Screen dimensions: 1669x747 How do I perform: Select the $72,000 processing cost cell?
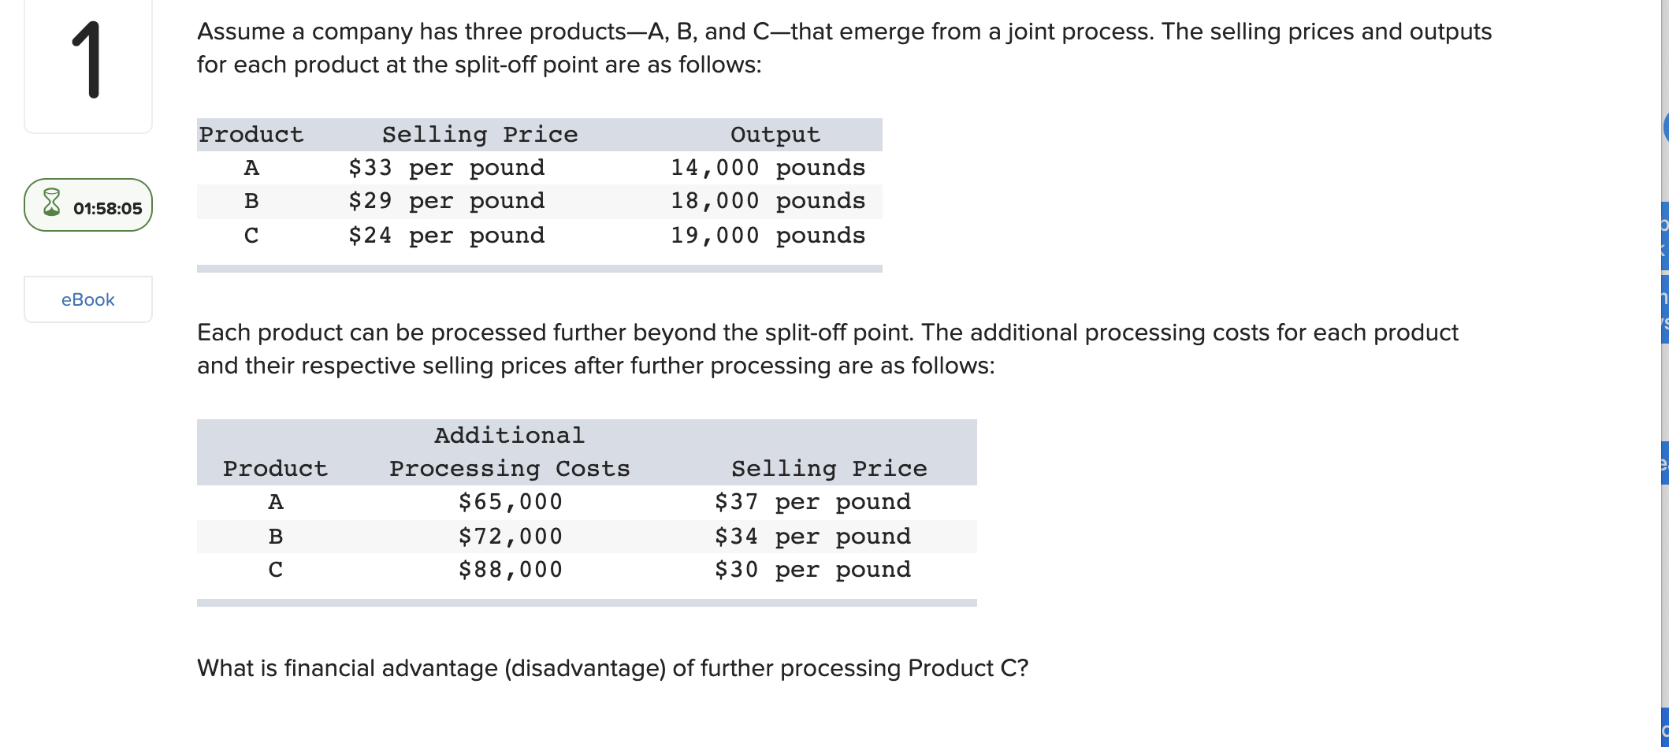(511, 537)
